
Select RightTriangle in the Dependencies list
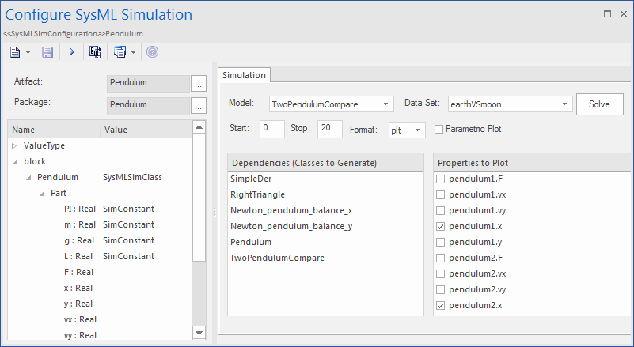coord(258,194)
